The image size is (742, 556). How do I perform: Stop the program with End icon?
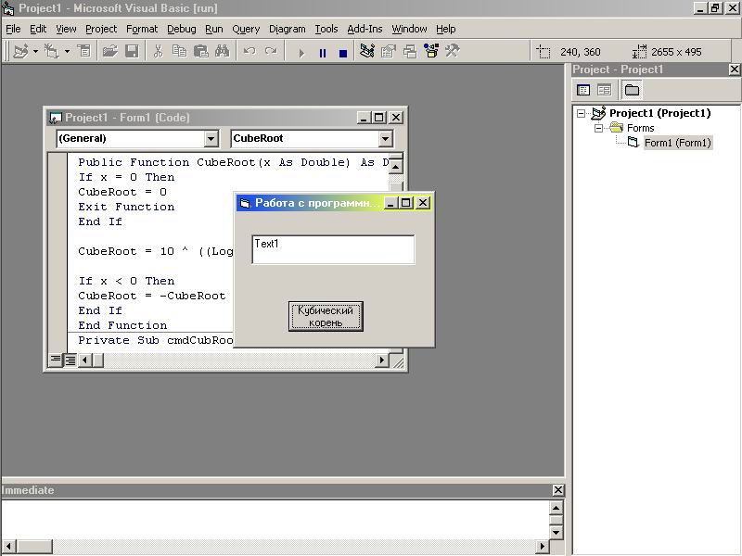pyautogui.click(x=343, y=53)
